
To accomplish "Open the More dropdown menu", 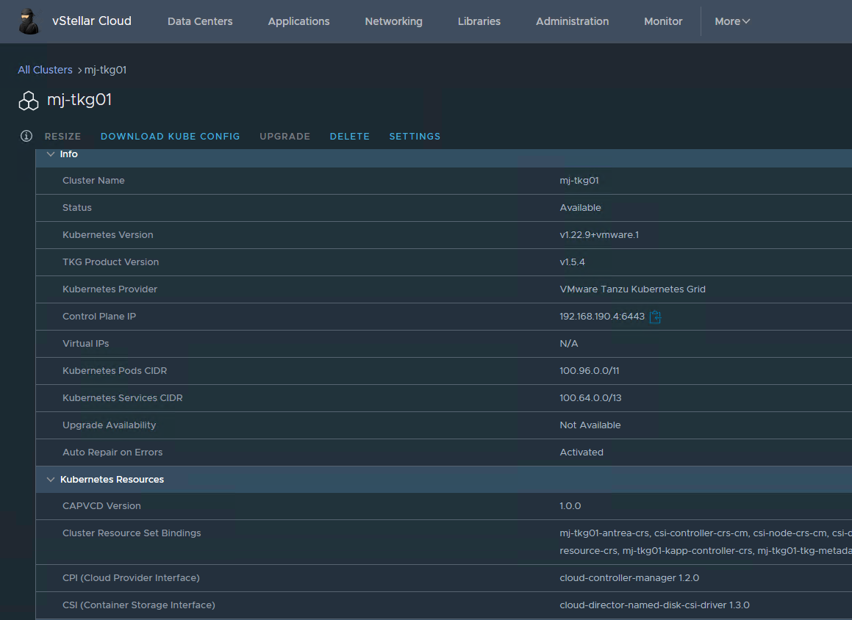I will click(x=731, y=21).
